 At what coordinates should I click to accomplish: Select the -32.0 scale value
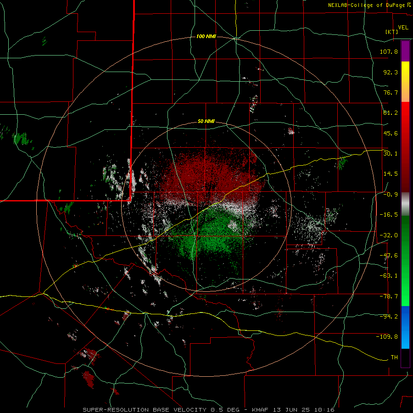tap(389, 235)
